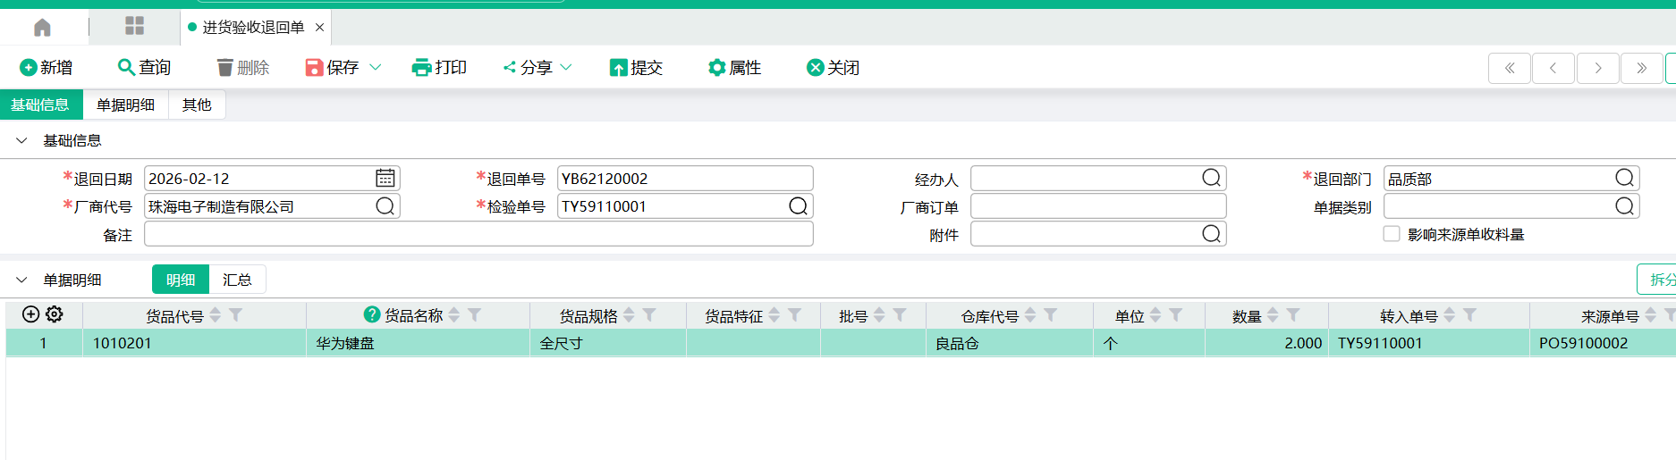The image size is (1676, 460).
Task: Click the calendar icon for 退回日期
Action: coord(385,179)
